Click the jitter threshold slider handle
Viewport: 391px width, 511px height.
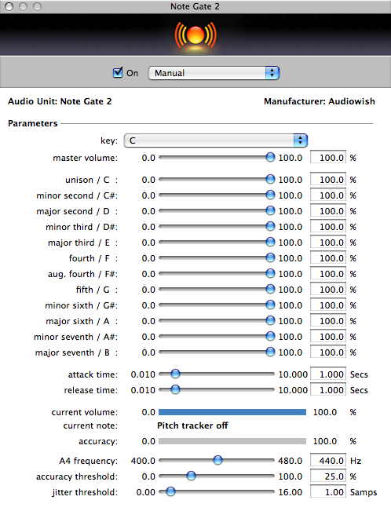(x=170, y=491)
